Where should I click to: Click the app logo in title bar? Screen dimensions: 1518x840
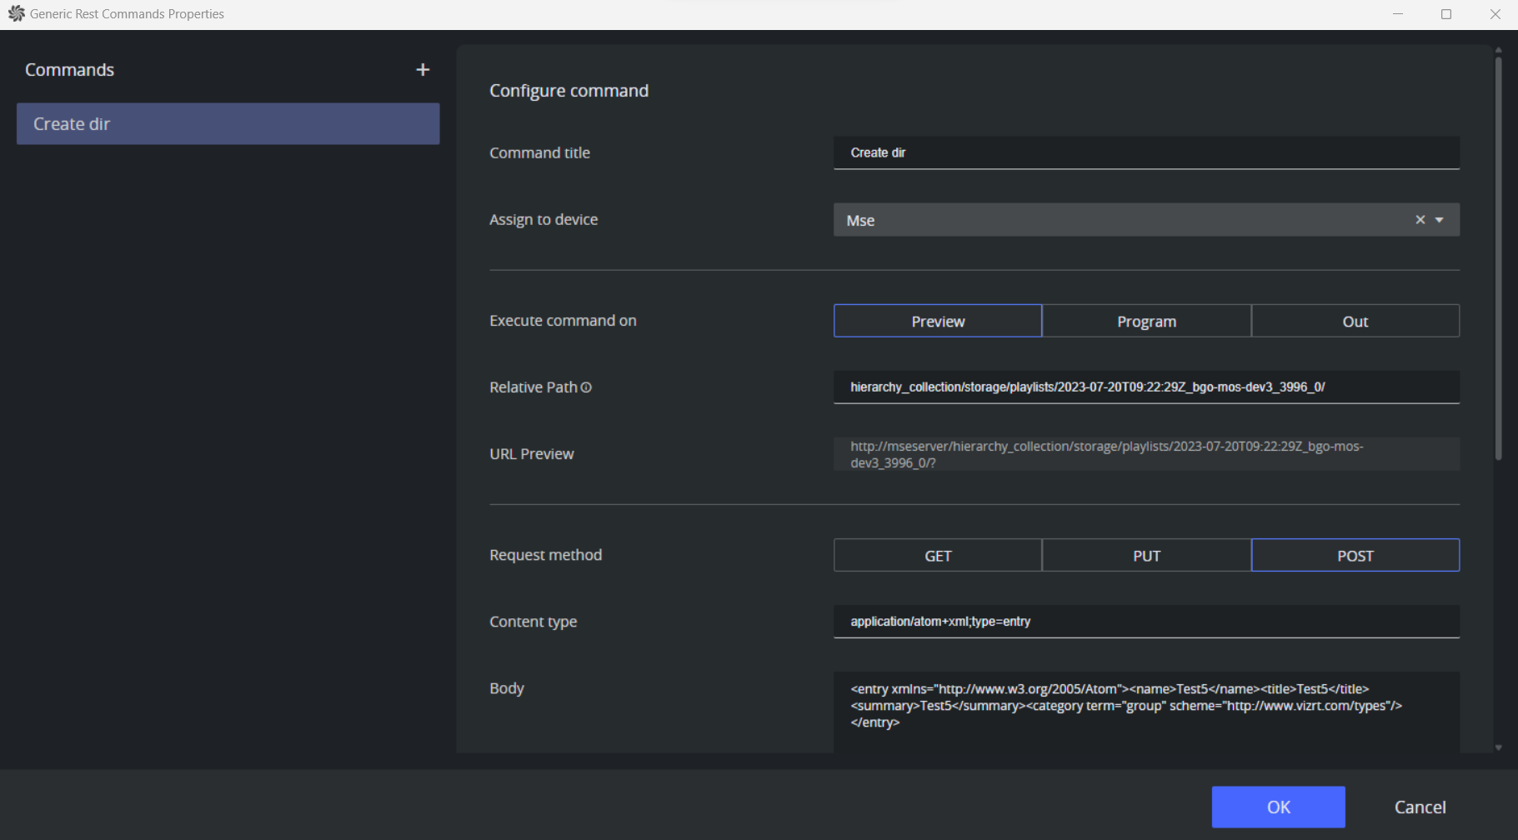16,14
